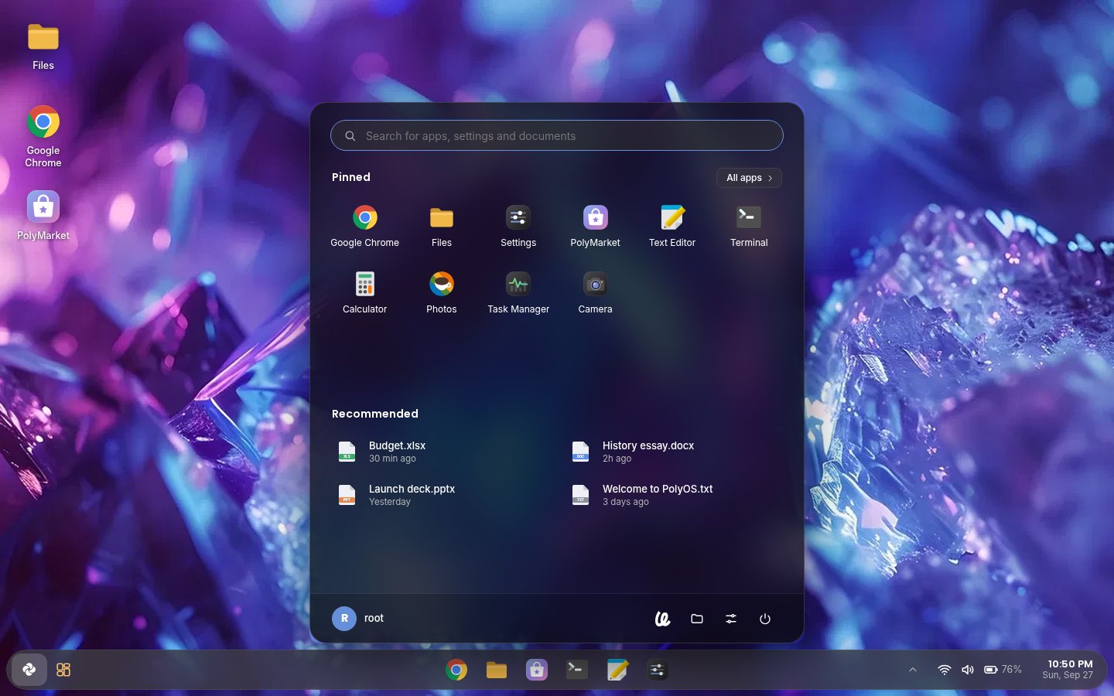Screen dimensions: 1114x696
Task: Expand the All apps list
Action: pyautogui.click(x=749, y=178)
